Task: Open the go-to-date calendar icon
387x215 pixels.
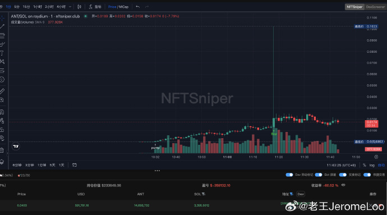Action: (74, 165)
